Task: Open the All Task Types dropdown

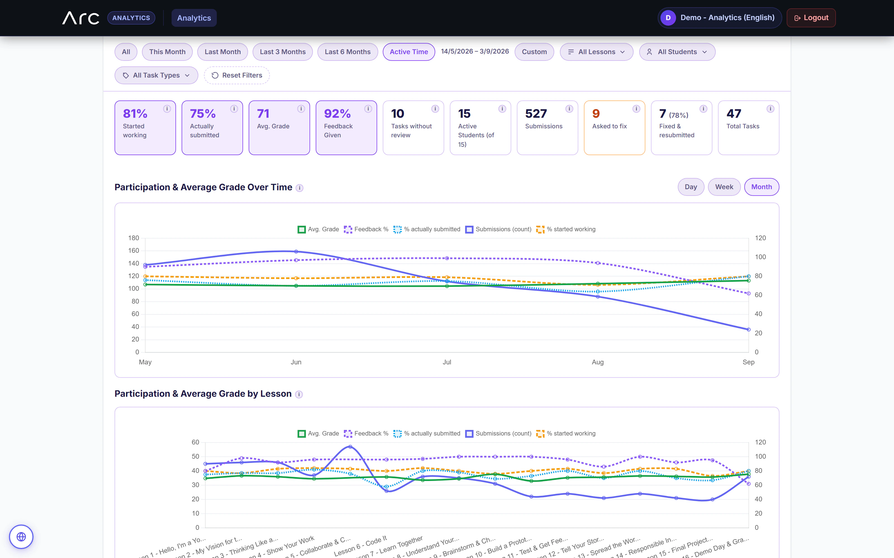Action: click(156, 75)
